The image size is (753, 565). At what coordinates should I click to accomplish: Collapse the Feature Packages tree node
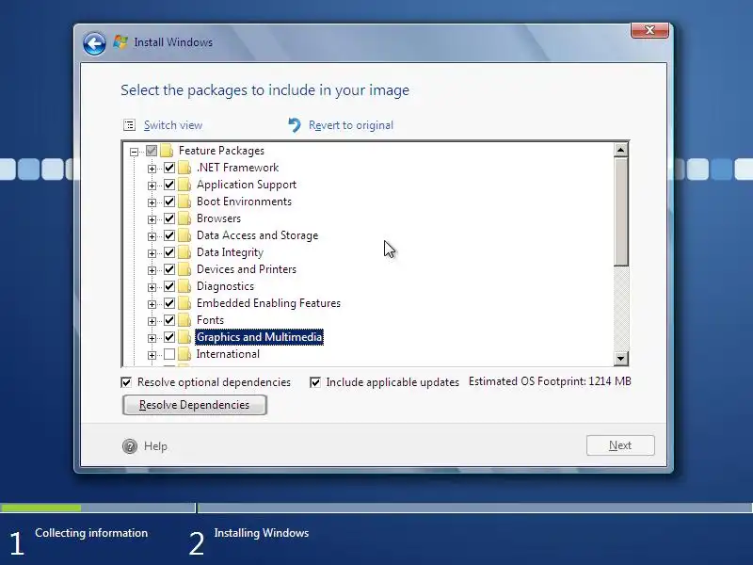coord(134,152)
